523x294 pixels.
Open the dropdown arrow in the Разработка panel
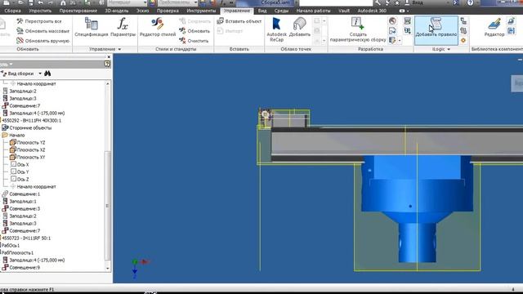pyautogui.click(x=400, y=41)
